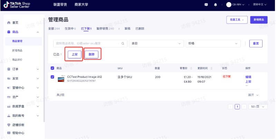Open the 首页 home icon in sidebar
This screenshot has height=139, width=276.
pyautogui.click(x=9, y=22)
